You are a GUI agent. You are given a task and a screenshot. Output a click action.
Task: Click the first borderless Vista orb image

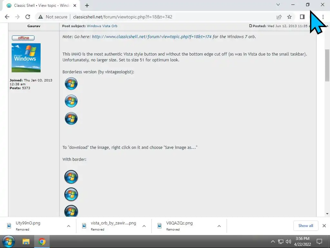click(71, 84)
